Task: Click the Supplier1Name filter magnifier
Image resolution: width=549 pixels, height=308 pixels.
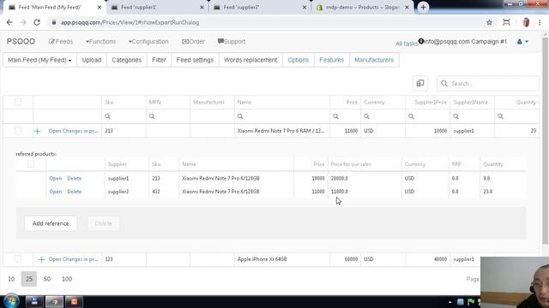Action: coord(455,116)
